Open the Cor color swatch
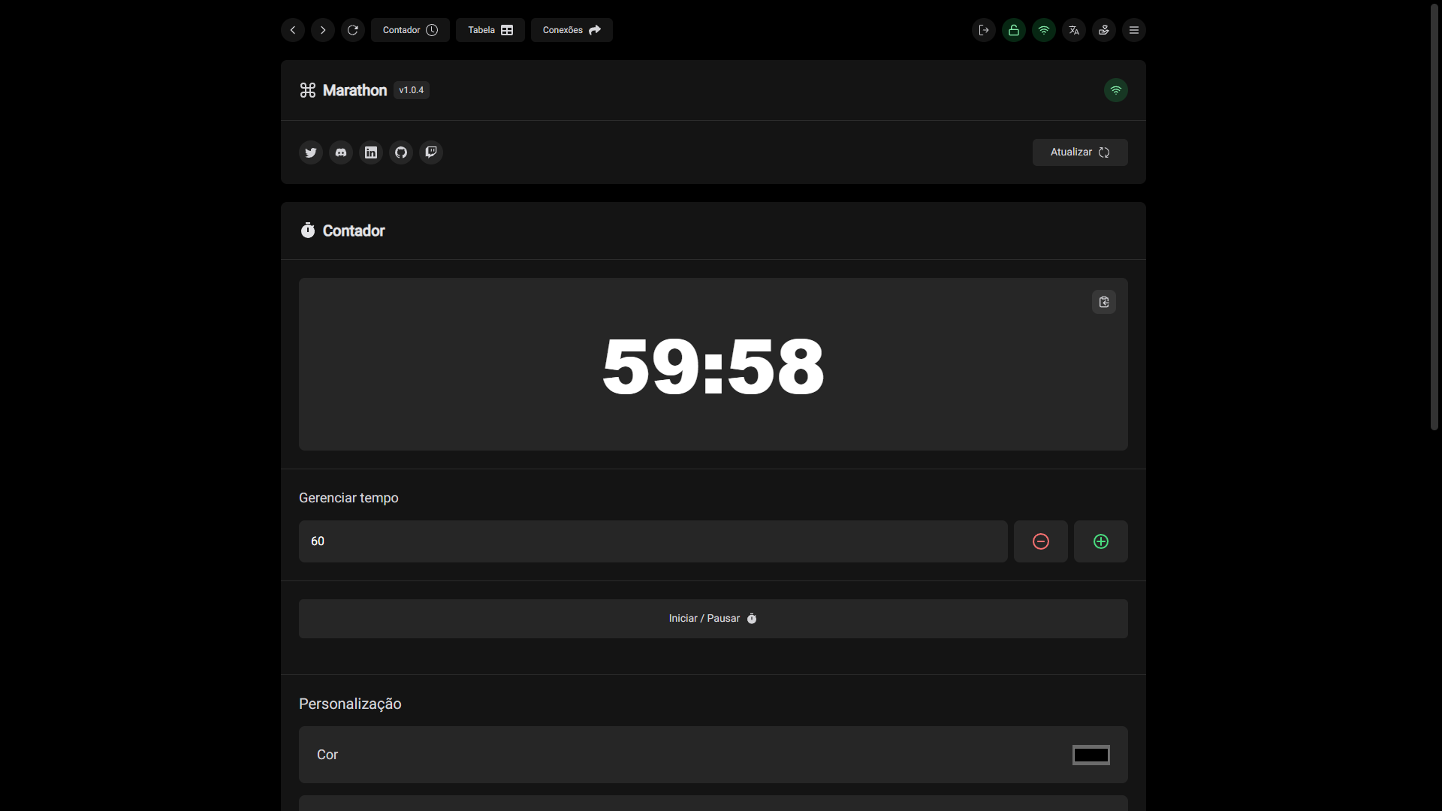The width and height of the screenshot is (1442, 811). 1091,755
